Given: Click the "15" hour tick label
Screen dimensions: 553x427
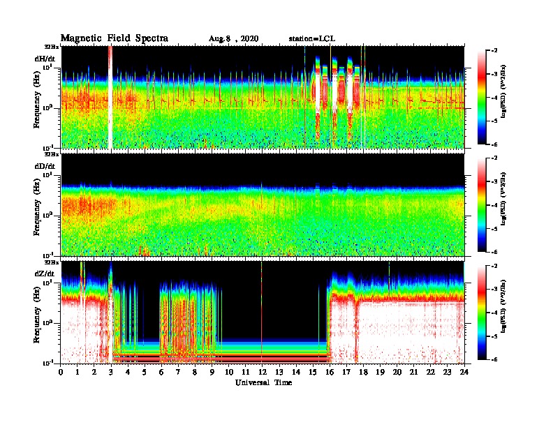Looking at the screenshot, I should pos(313,372).
